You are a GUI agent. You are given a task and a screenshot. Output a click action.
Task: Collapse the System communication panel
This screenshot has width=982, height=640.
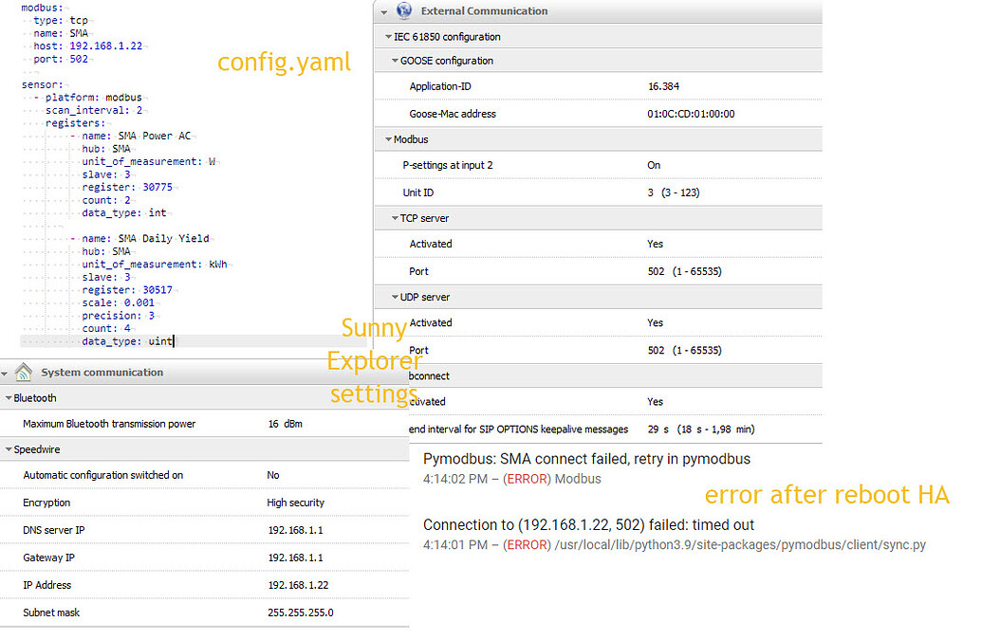(7, 372)
